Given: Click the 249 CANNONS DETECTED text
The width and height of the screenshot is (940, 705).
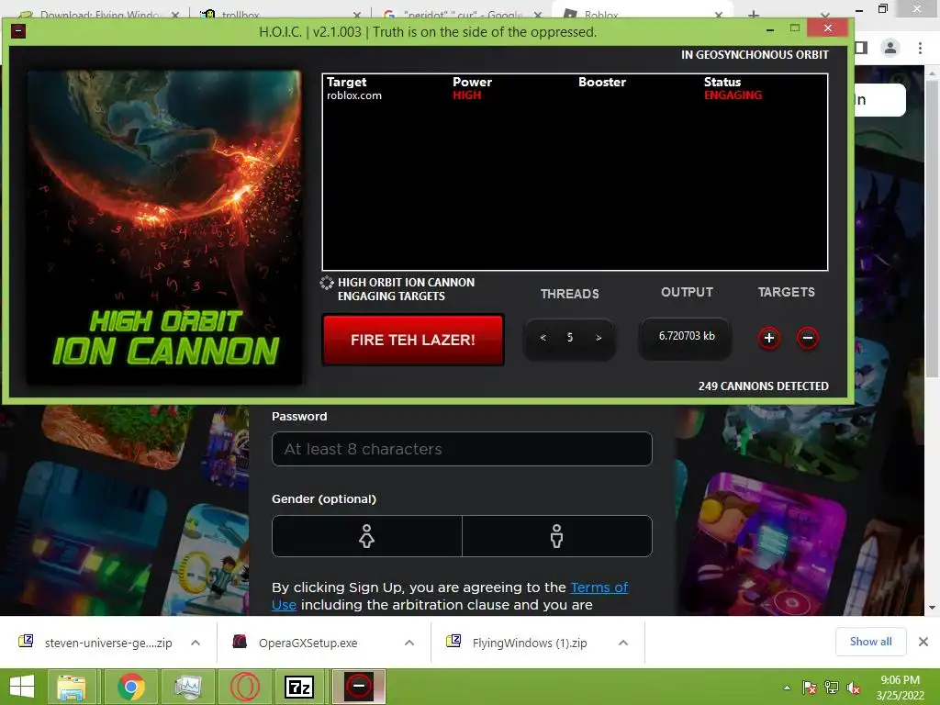Looking at the screenshot, I should coord(763,386).
